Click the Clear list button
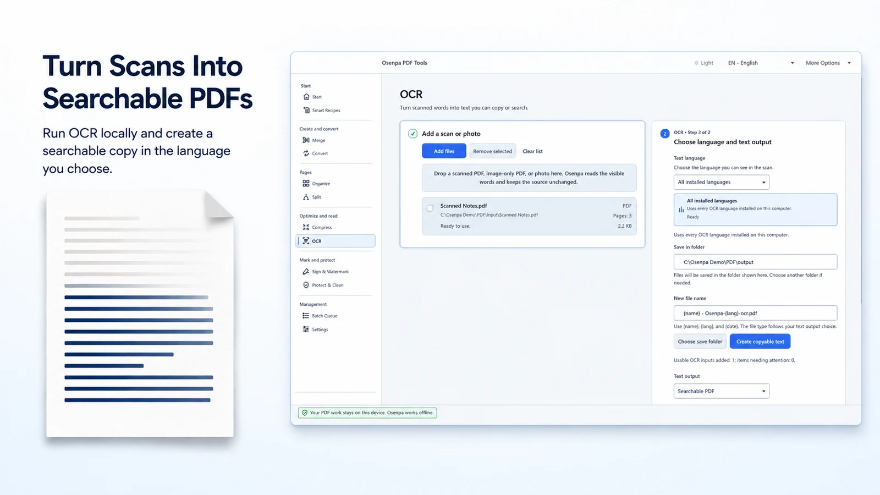 pyautogui.click(x=532, y=151)
